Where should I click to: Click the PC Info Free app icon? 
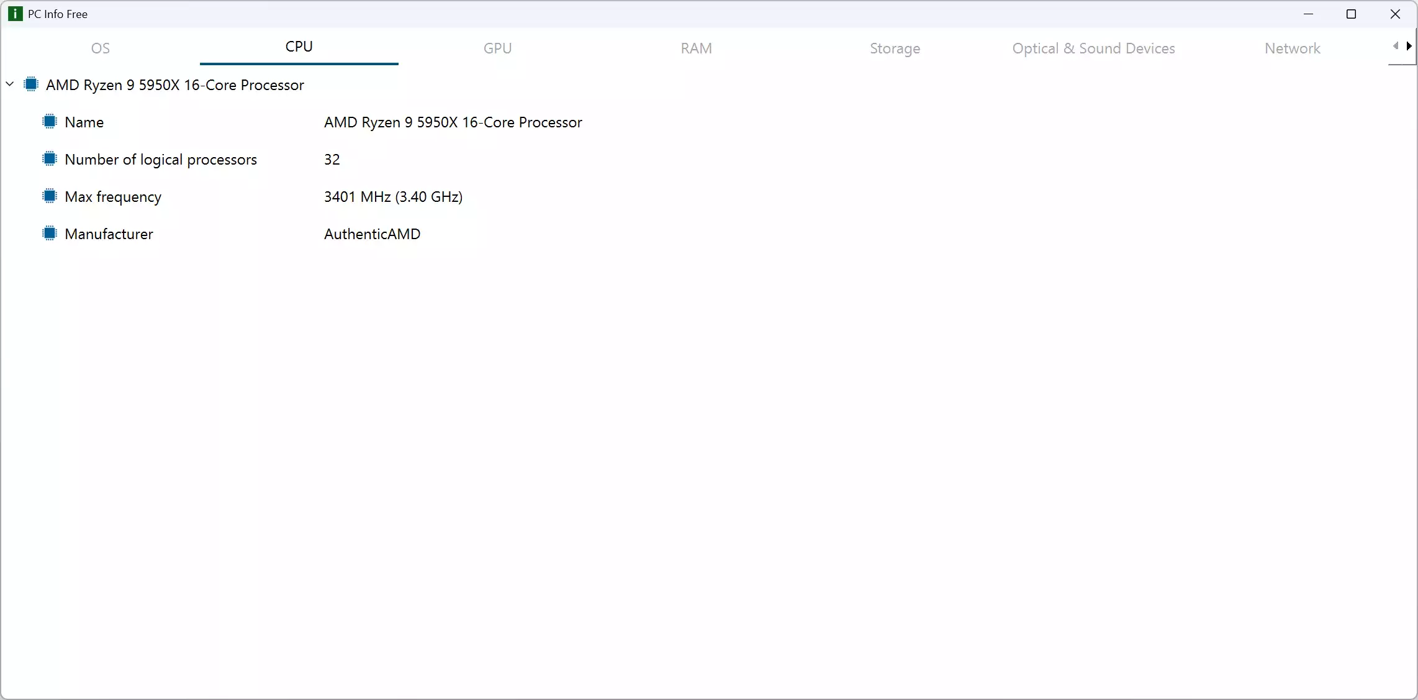[15, 14]
